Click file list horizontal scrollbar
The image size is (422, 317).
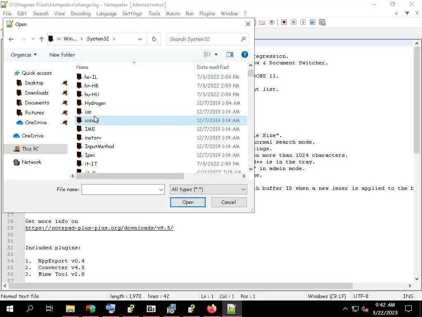[130, 176]
